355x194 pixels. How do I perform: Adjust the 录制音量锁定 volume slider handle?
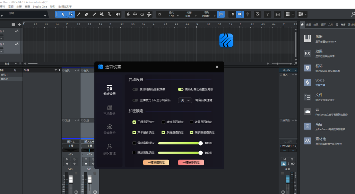[x=200, y=143]
